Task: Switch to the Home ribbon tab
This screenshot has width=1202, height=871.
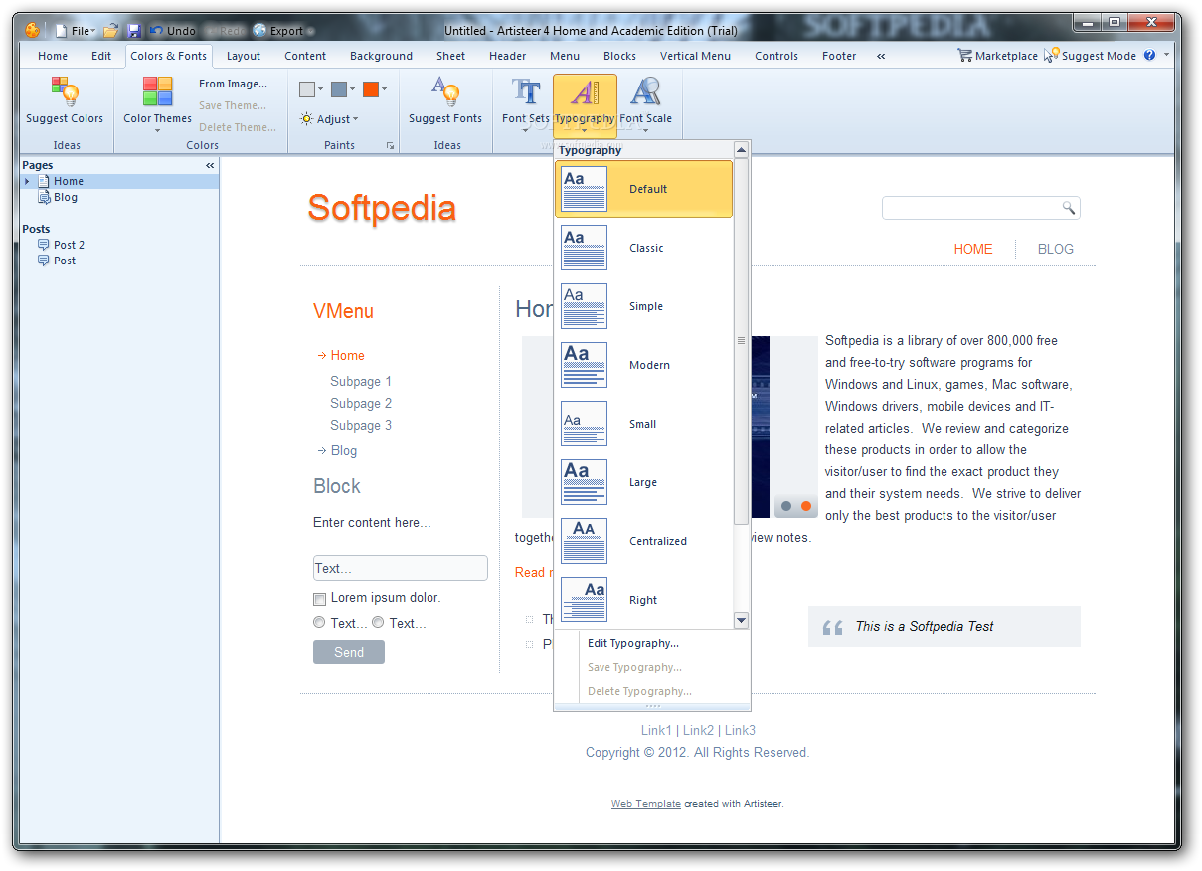Action: tap(53, 56)
